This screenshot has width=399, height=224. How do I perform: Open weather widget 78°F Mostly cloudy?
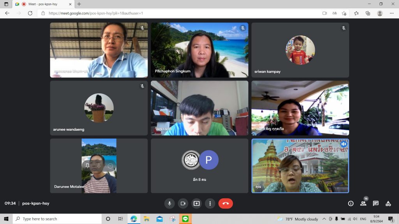click(298, 219)
